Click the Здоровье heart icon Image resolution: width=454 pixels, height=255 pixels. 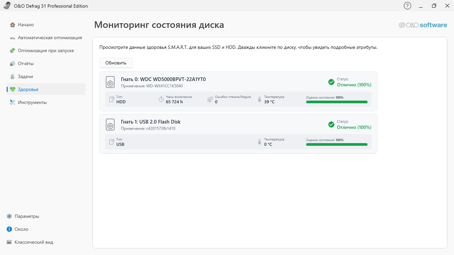[13, 89]
